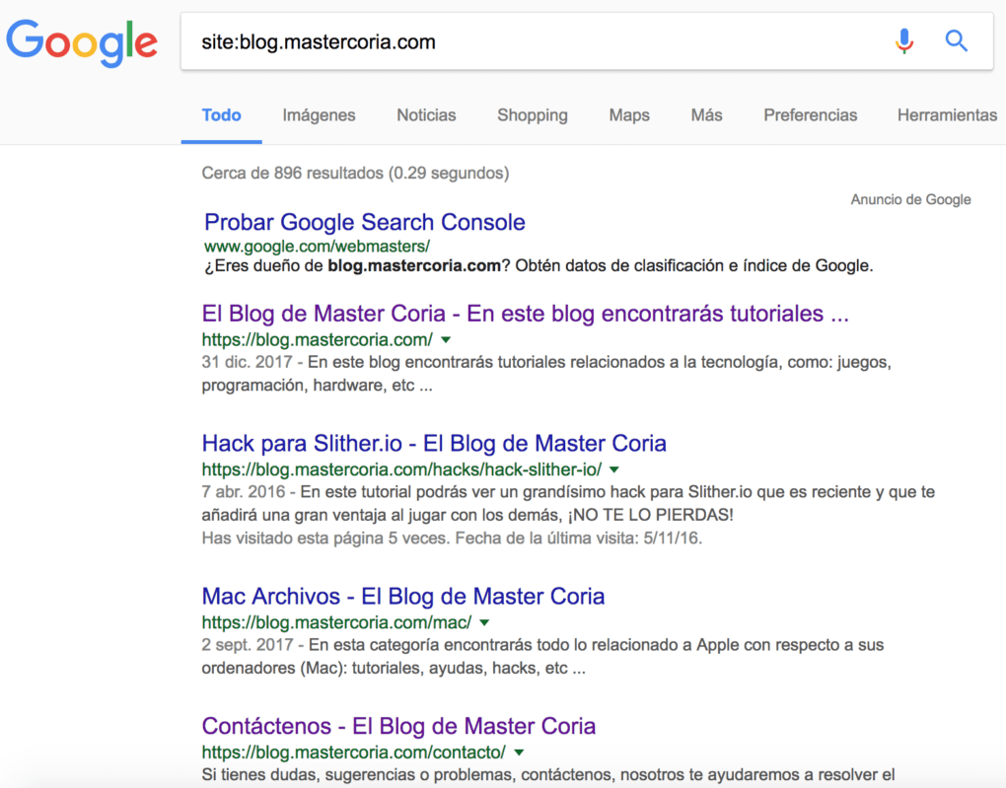
Task: Open the Más menu
Action: tap(706, 115)
